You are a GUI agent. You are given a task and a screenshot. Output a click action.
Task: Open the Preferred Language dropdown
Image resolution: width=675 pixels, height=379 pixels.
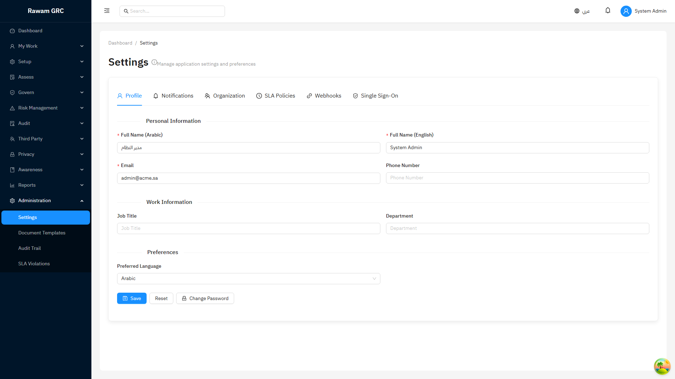[249, 279]
